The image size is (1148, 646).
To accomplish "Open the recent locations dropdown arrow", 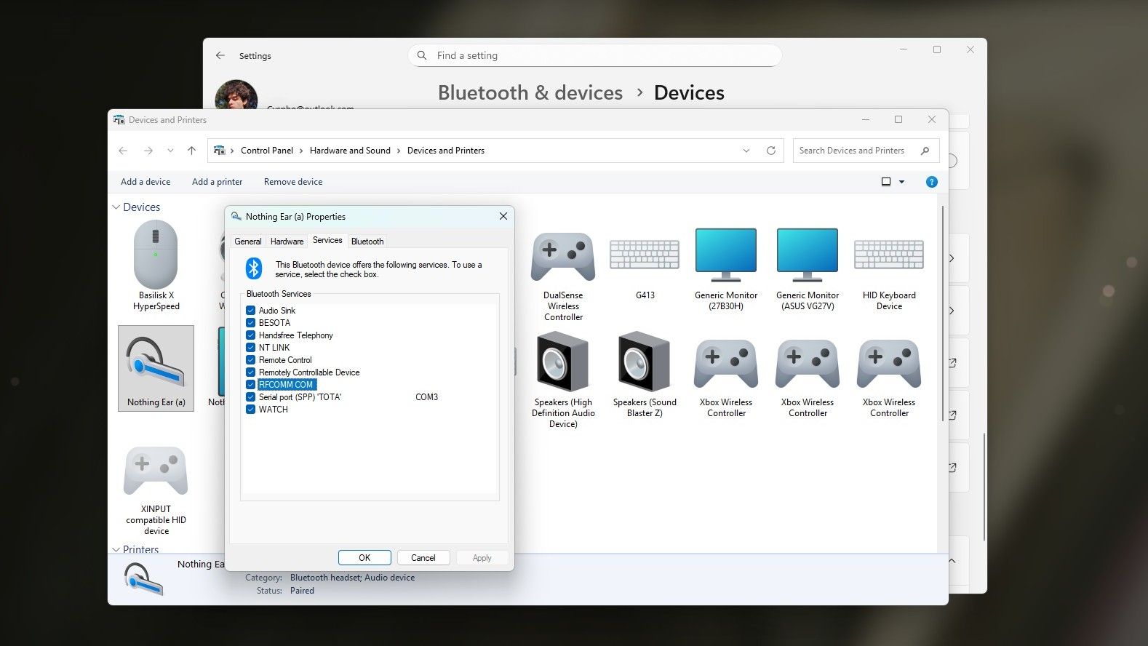I will [170, 151].
